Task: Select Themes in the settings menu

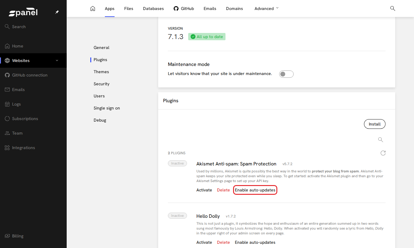Action: (x=101, y=72)
